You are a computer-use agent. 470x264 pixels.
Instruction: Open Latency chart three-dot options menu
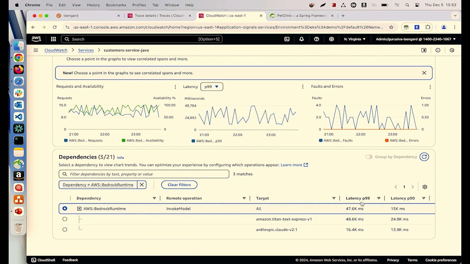coord(303,87)
